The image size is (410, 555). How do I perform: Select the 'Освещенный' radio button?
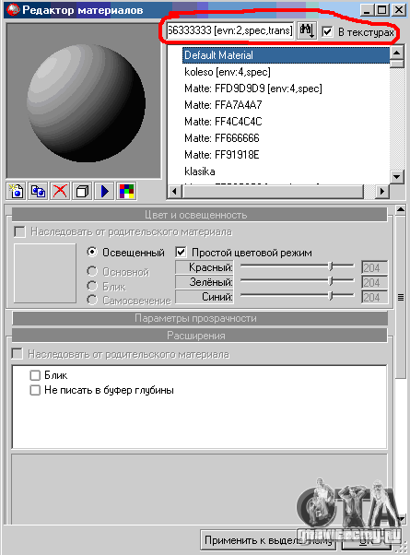click(92, 252)
